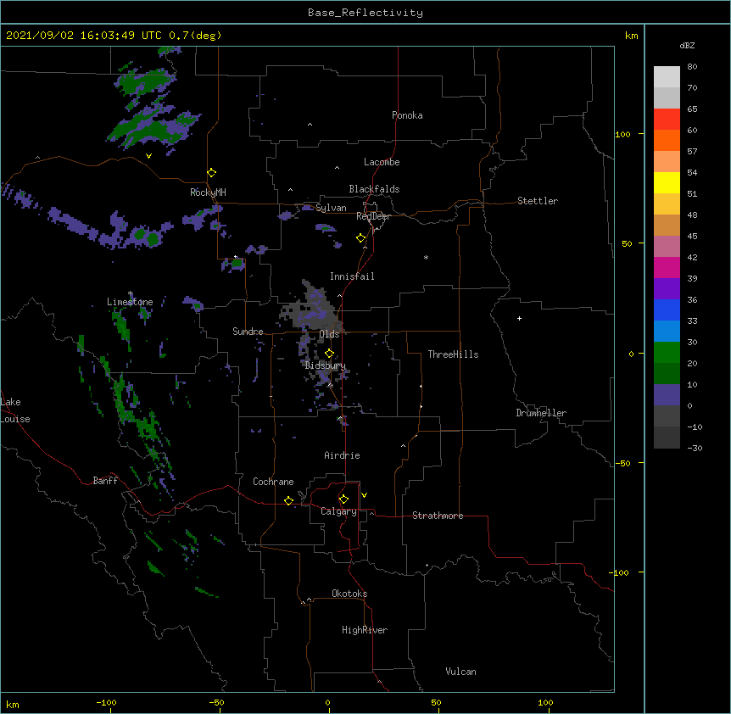The image size is (731, 714).
Task: Select the dark blue 36–33 dBZ swatch
Action: (667, 310)
